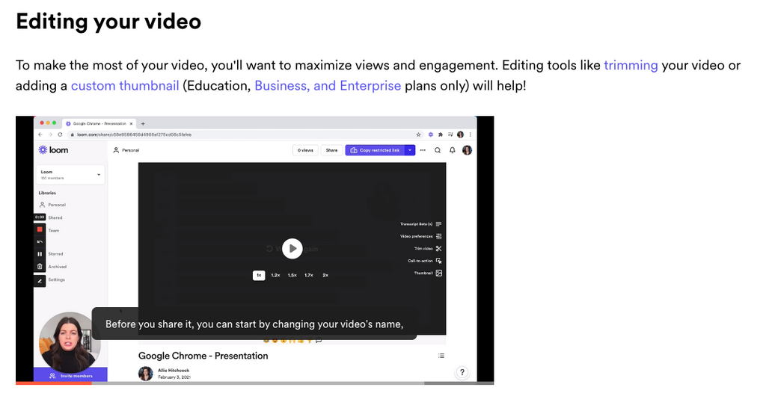This screenshot has width=766, height=402.
Task: Set playback speed to 1.5x
Action: 292,275
